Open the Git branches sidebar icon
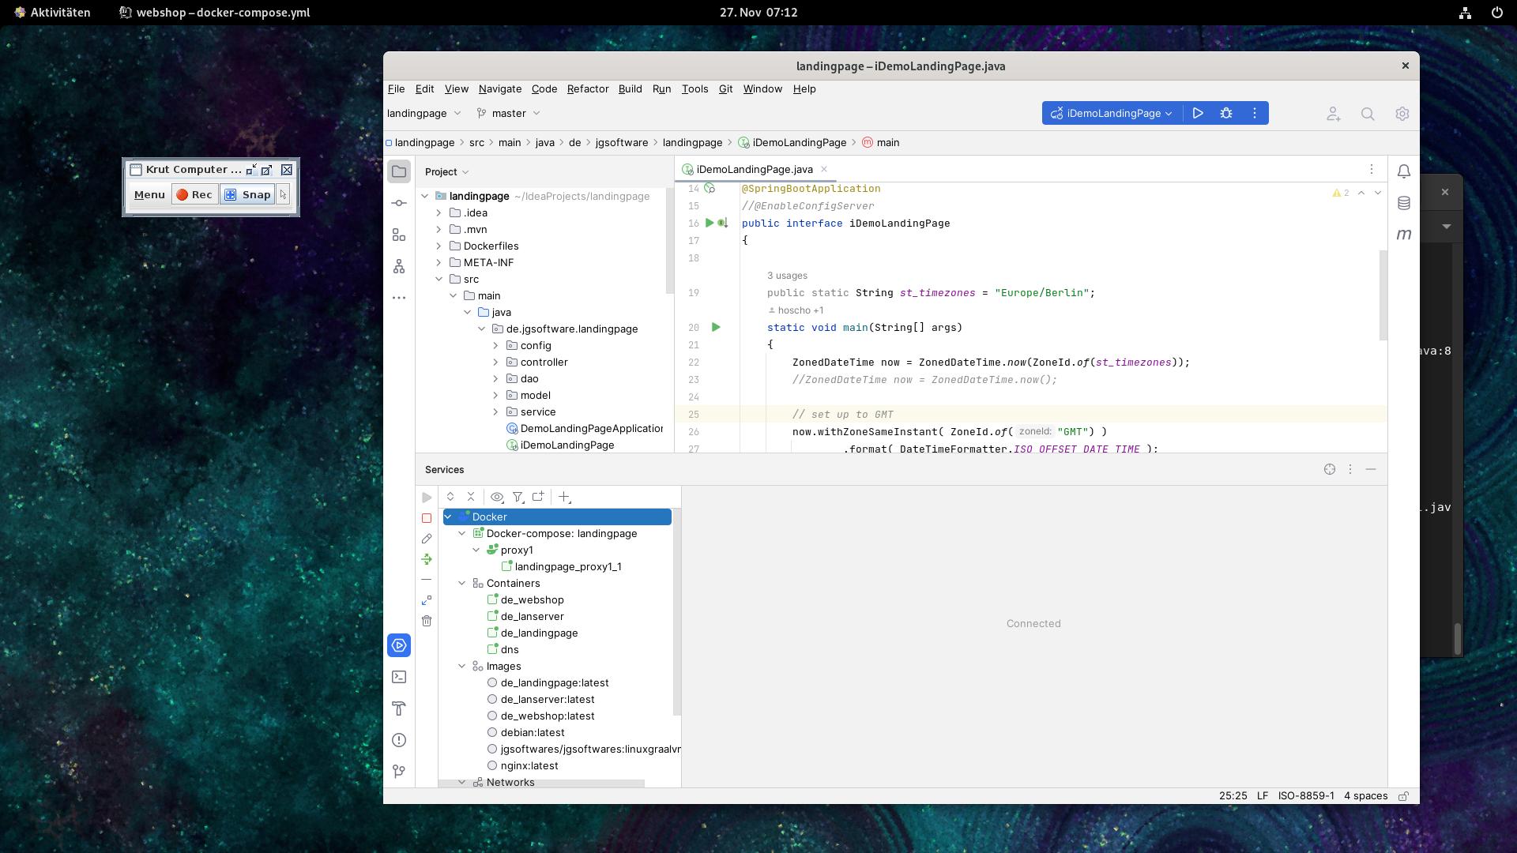Viewport: 1517px width, 853px height. tap(399, 771)
